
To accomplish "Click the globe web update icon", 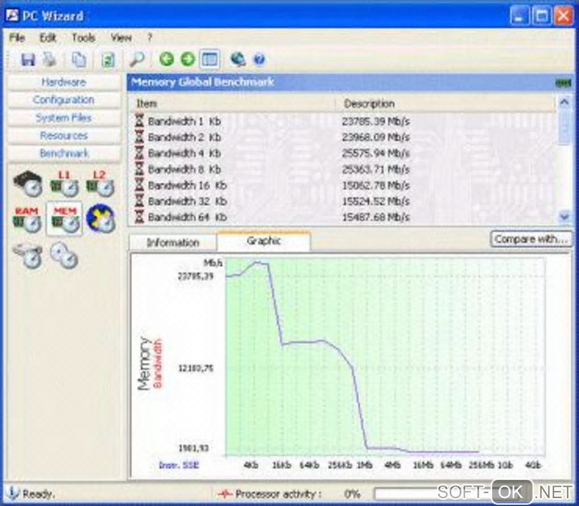I will point(238,59).
